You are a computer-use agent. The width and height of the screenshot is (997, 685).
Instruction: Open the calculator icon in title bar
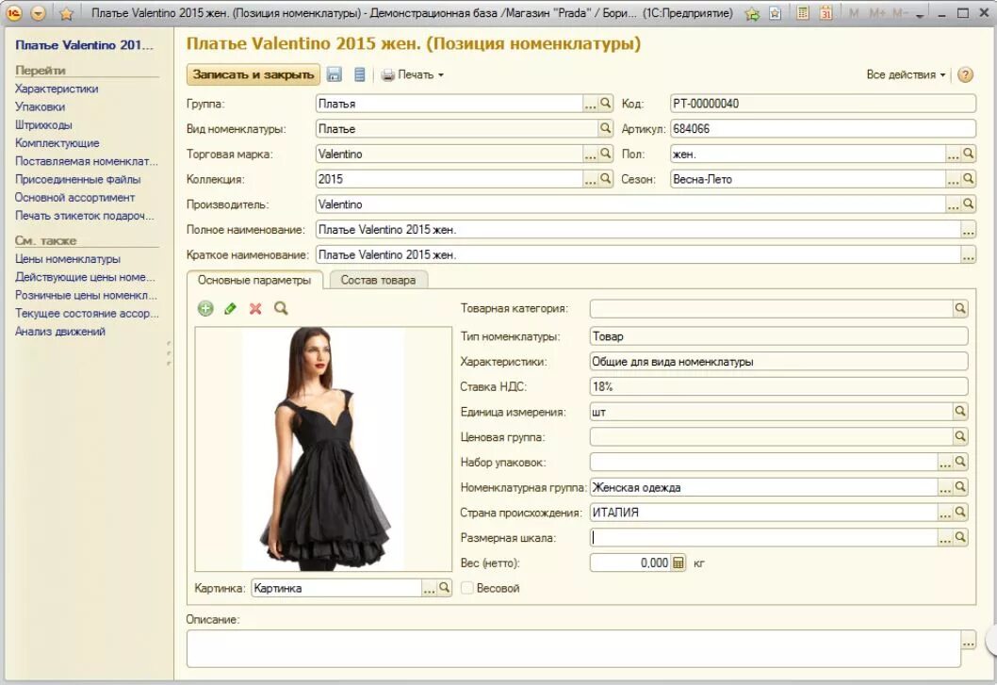803,13
